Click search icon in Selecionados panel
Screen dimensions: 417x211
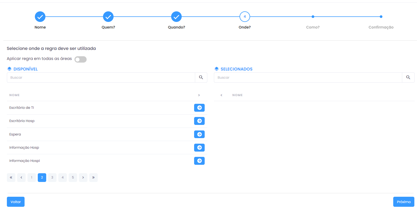408,78
